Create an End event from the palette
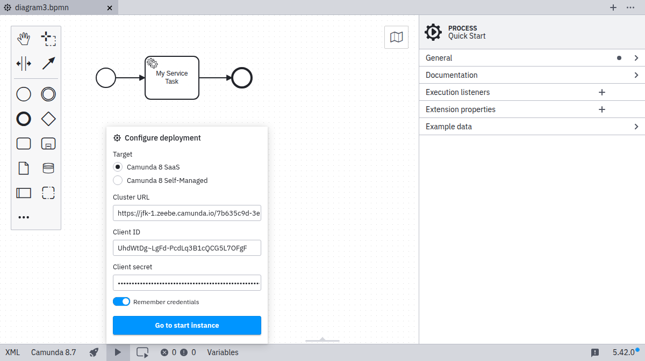Screen dimensions: 645x361 click(24, 119)
